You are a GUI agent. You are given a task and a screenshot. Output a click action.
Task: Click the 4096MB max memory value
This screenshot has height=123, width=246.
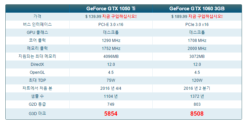pyautogui.click(x=111, y=57)
